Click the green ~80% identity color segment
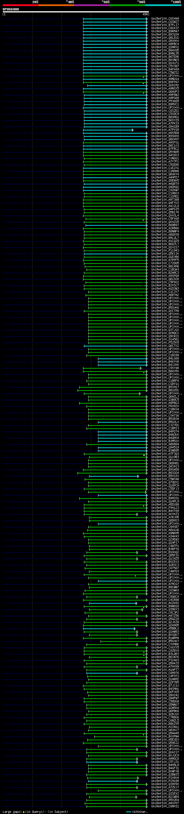The height and width of the screenshot is (814, 184). pos(128,5)
